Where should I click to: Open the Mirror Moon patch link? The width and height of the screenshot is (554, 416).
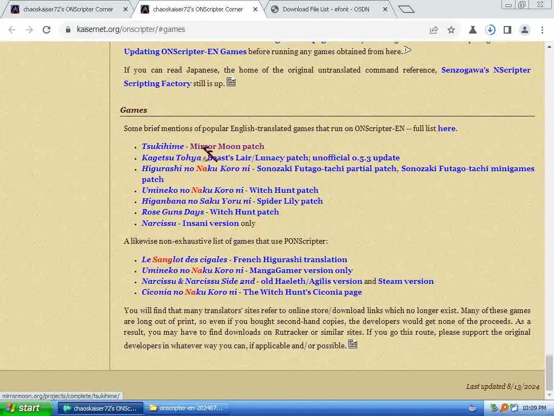click(x=227, y=146)
